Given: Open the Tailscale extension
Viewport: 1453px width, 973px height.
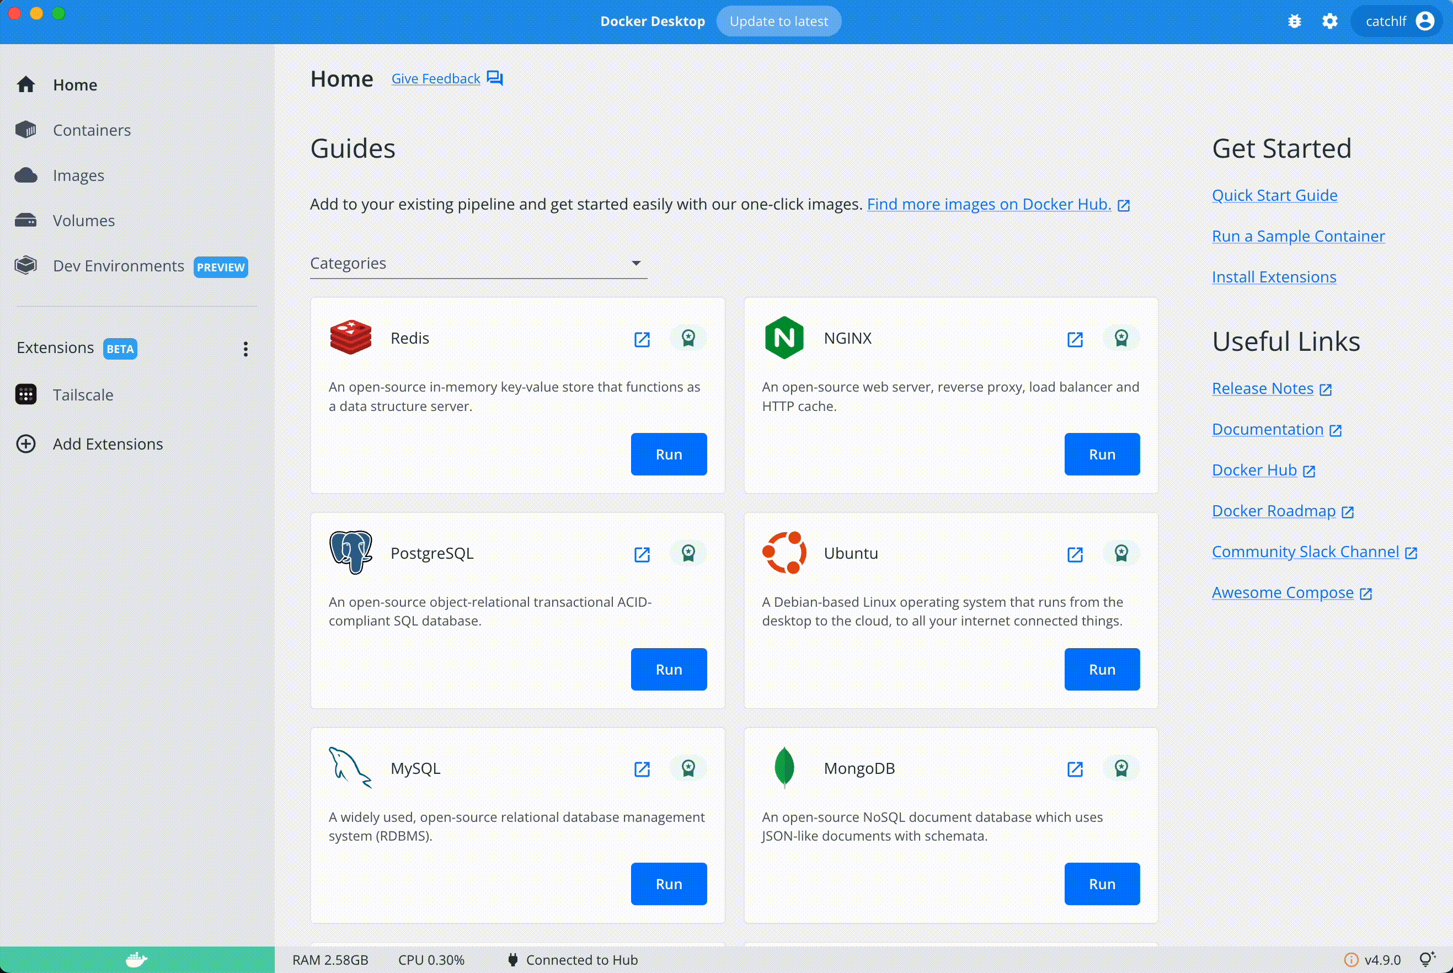Looking at the screenshot, I should point(83,395).
